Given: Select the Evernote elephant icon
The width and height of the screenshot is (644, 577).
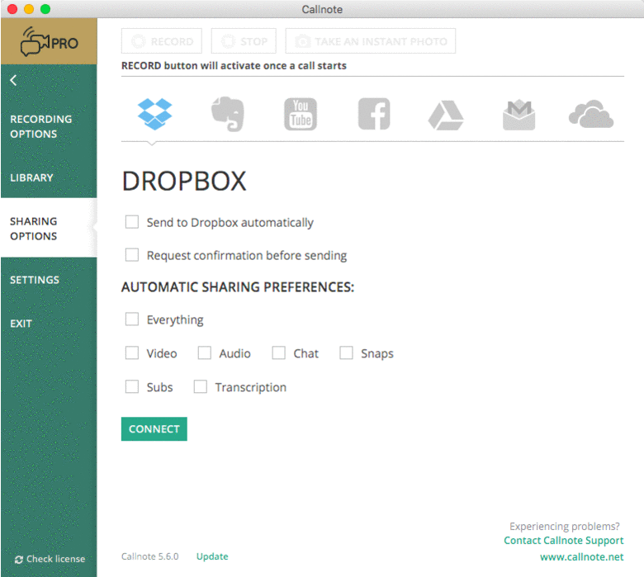Looking at the screenshot, I should [228, 114].
